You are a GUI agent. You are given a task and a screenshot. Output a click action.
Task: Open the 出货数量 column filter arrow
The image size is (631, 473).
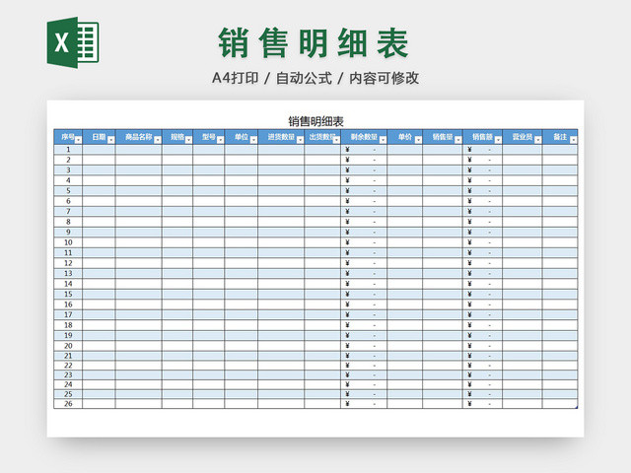(336, 140)
